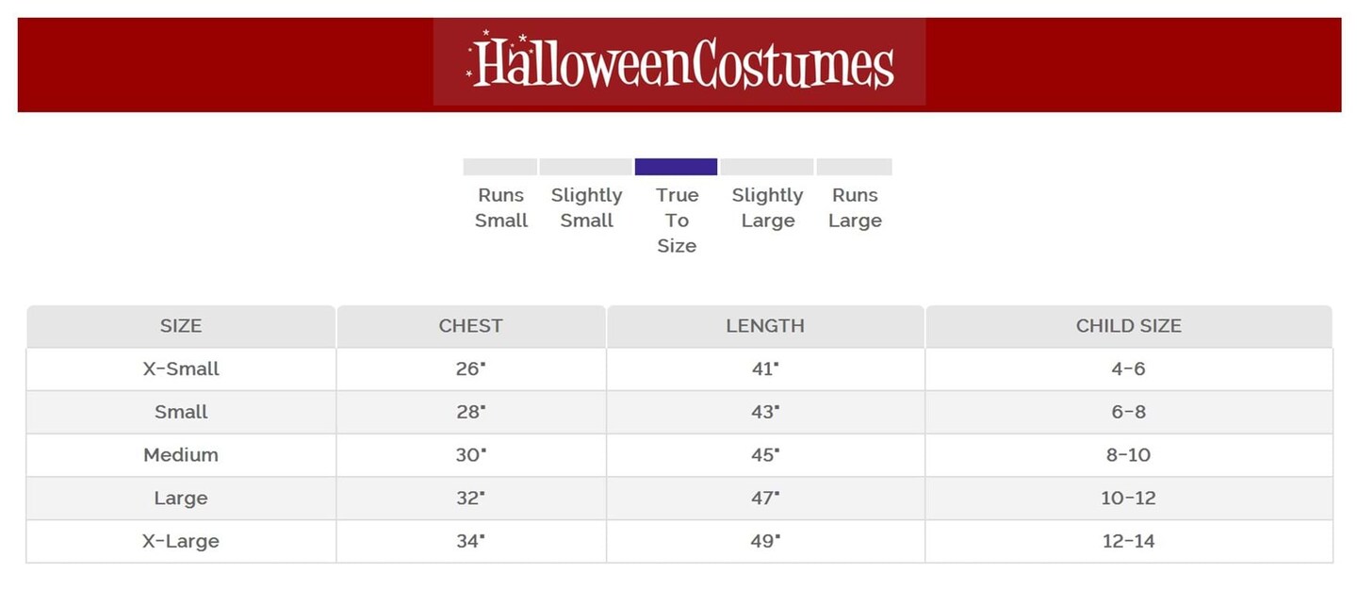Click the HalloweenCostumes logo

tap(679, 63)
